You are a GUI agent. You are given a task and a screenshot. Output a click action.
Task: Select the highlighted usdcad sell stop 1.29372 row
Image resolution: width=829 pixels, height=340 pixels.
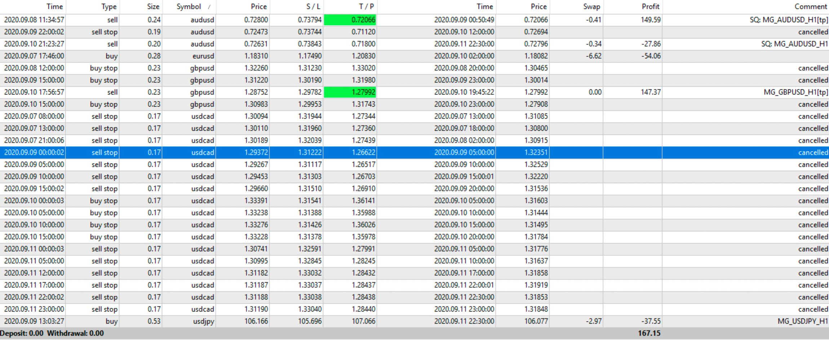[414, 152]
